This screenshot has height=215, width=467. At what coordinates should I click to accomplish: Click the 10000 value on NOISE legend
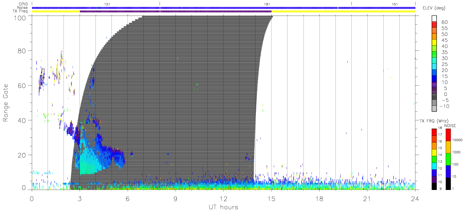pyautogui.click(x=458, y=140)
